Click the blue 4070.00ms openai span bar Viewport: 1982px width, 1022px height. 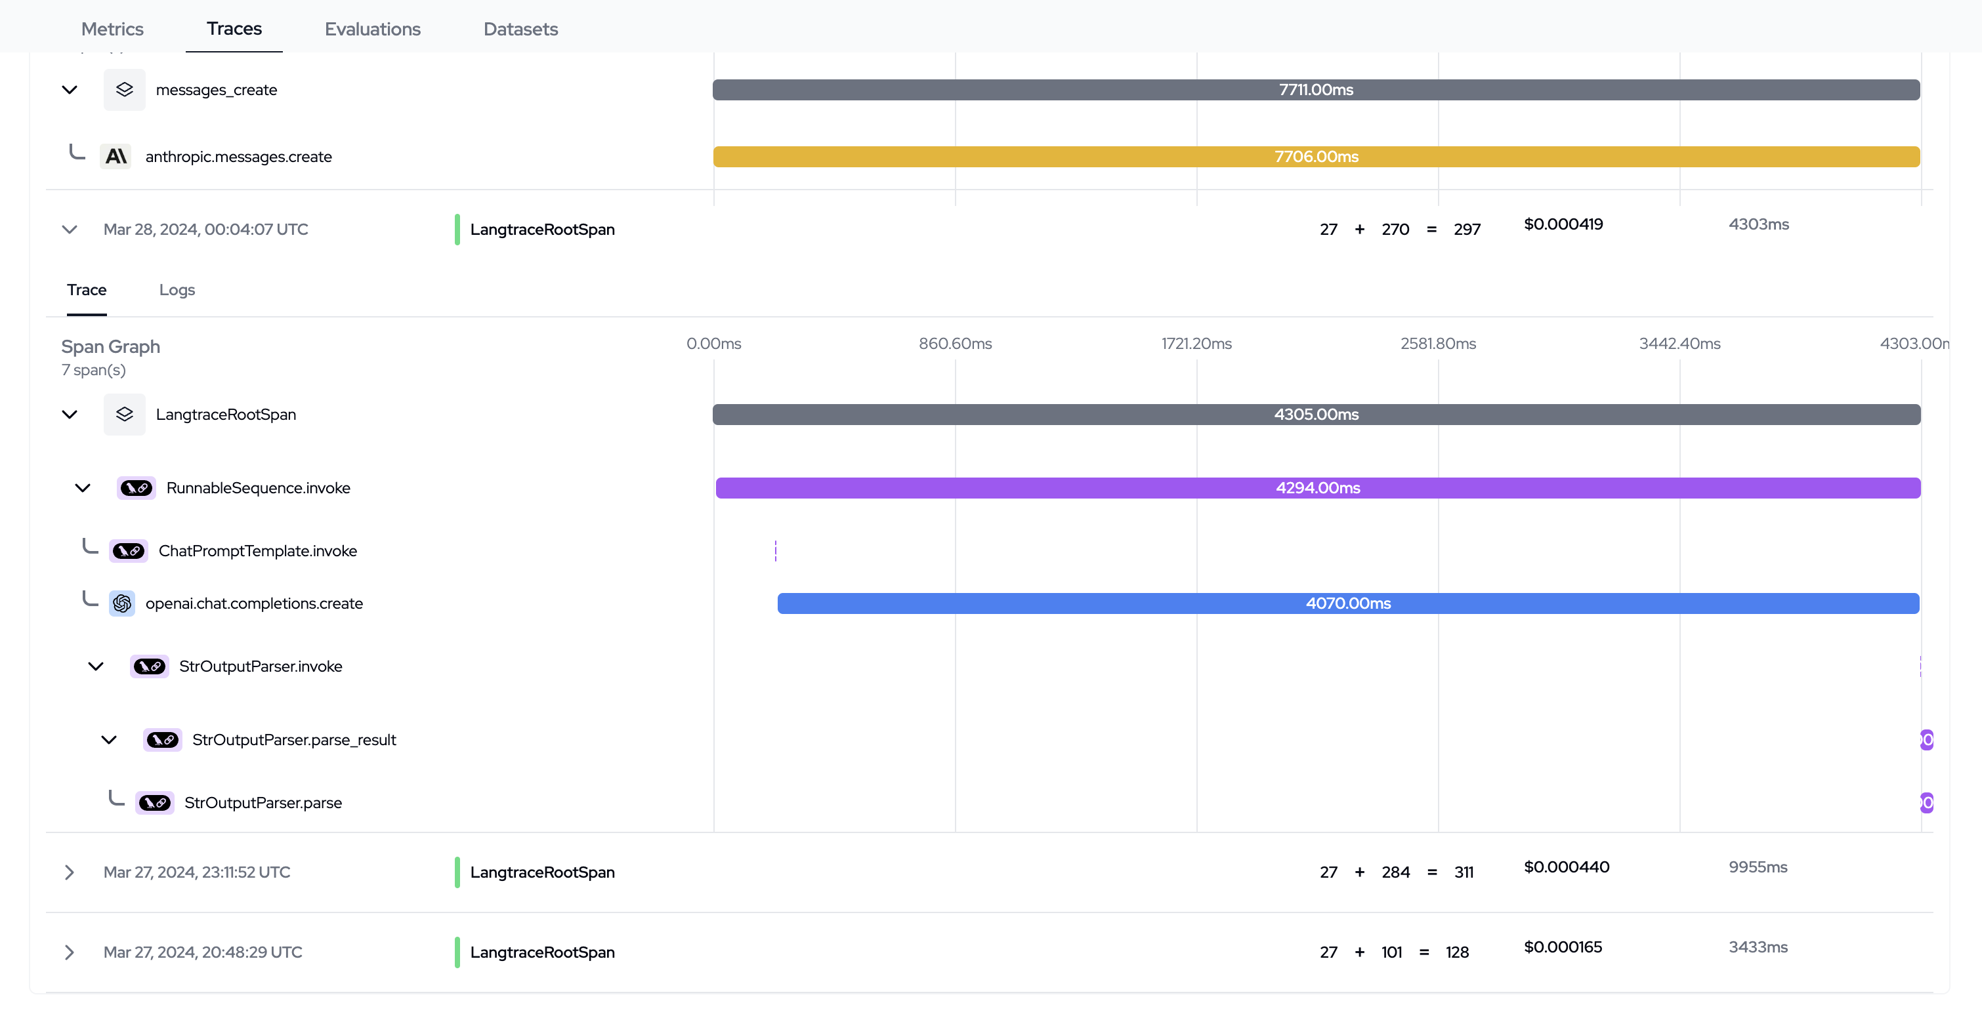pos(1347,603)
